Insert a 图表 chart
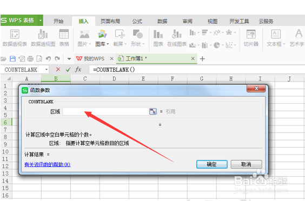This screenshot has width=305, height=201. (x=158, y=38)
